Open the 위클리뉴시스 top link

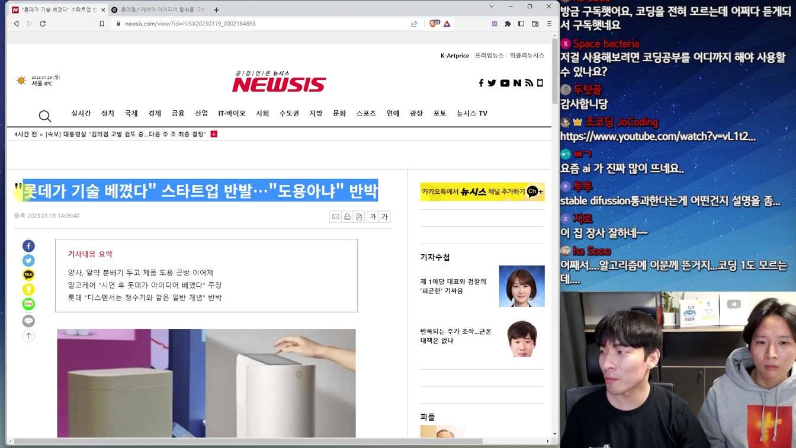pyautogui.click(x=527, y=56)
